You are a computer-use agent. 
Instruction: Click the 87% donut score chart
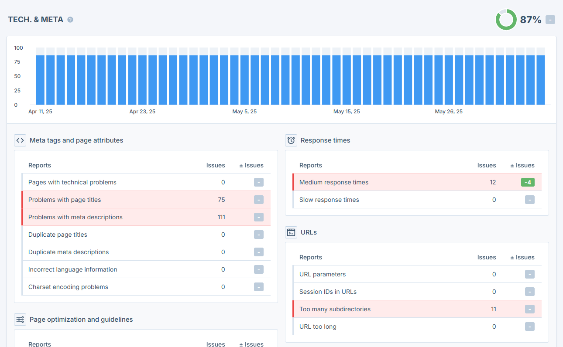pyautogui.click(x=506, y=20)
